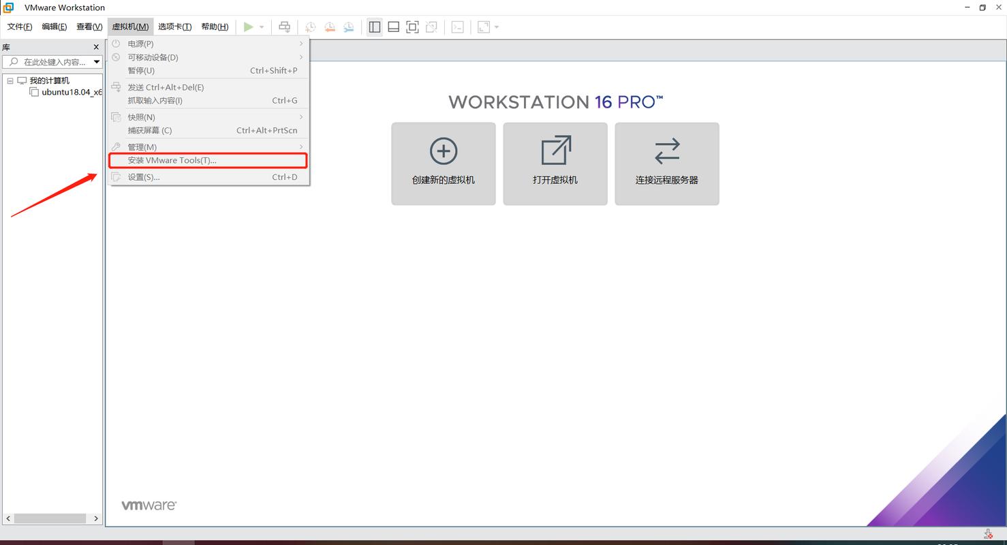This screenshot has height=545, width=1007.
Task: Open the stretch display dropdown arrow
Action: pos(497,27)
